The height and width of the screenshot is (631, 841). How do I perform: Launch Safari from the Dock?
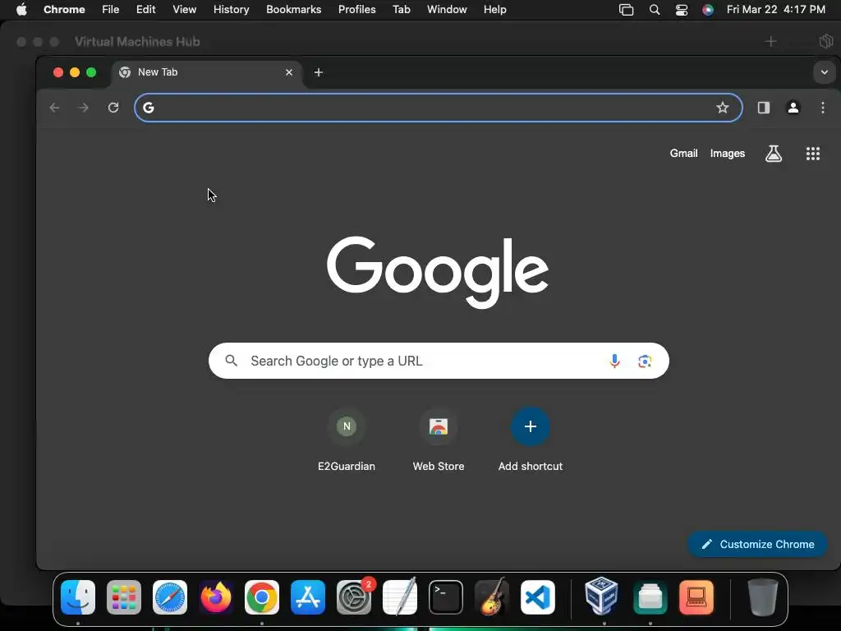170,597
